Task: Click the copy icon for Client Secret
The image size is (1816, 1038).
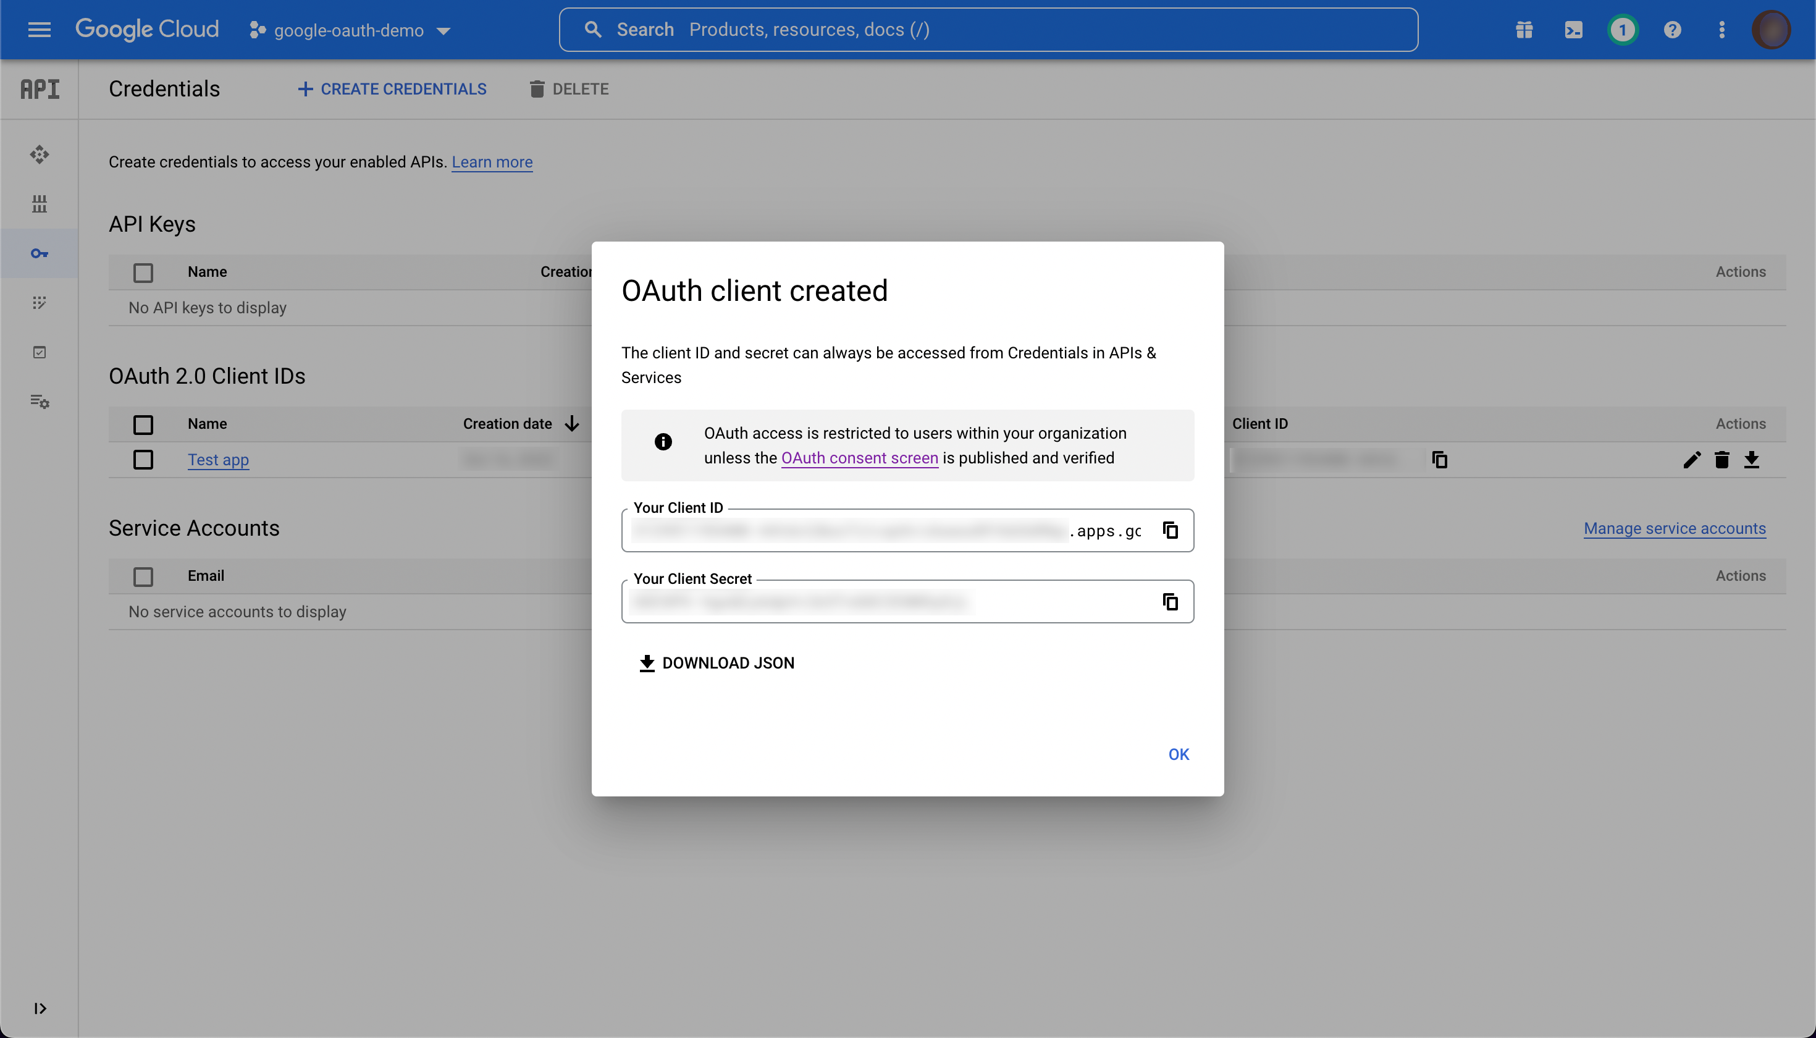Action: [x=1170, y=601]
